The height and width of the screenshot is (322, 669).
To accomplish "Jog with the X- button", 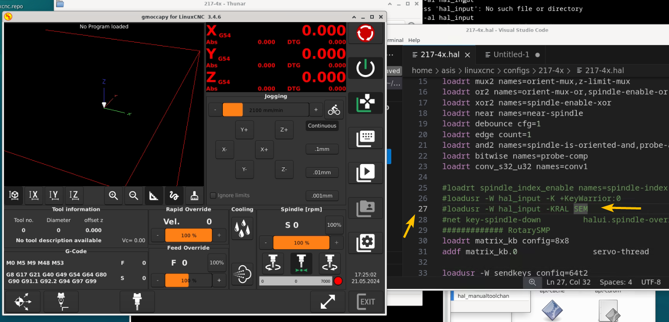I will (x=224, y=150).
